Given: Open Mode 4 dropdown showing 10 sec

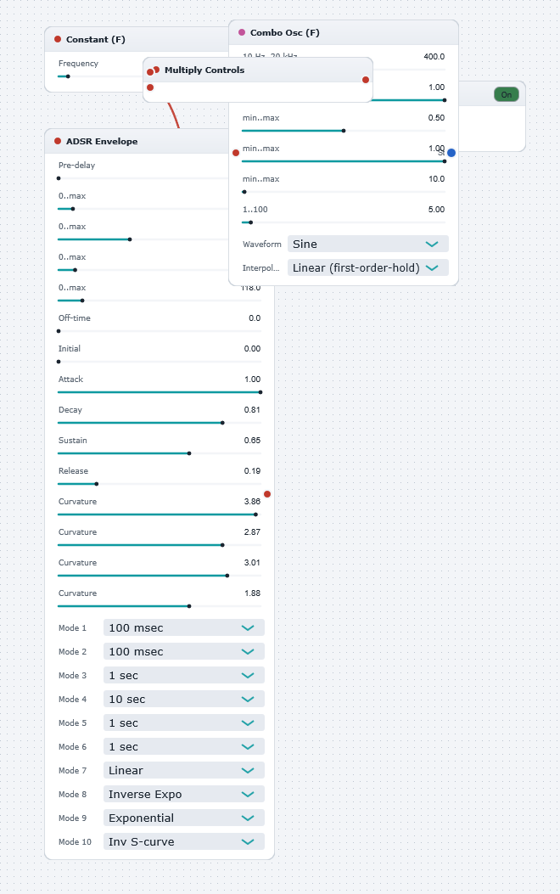Looking at the screenshot, I should pos(183,699).
